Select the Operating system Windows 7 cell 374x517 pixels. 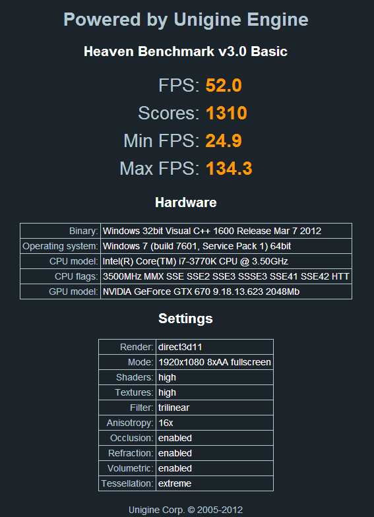point(226,246)
